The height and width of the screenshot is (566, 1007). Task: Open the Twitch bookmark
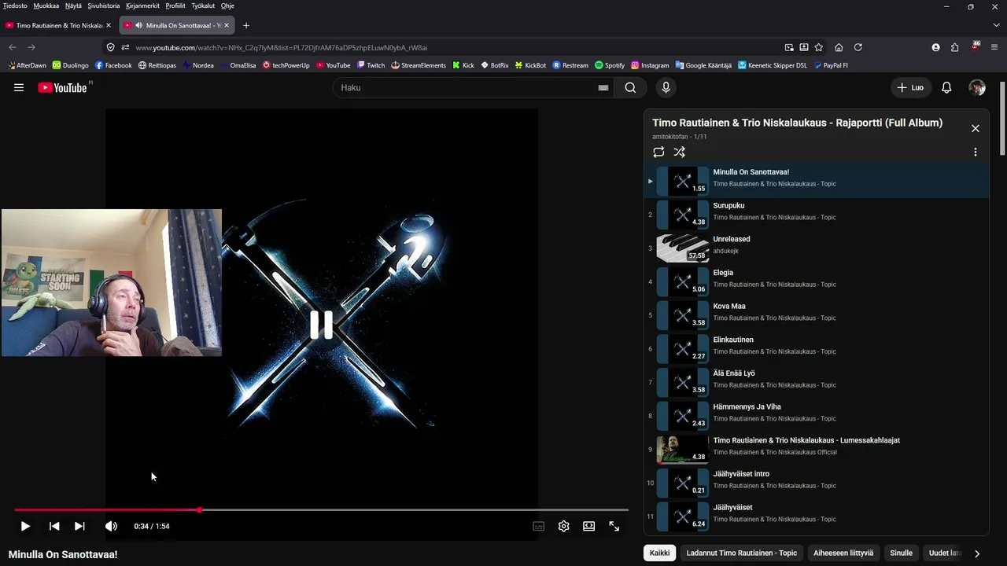[x=371, y=65]
